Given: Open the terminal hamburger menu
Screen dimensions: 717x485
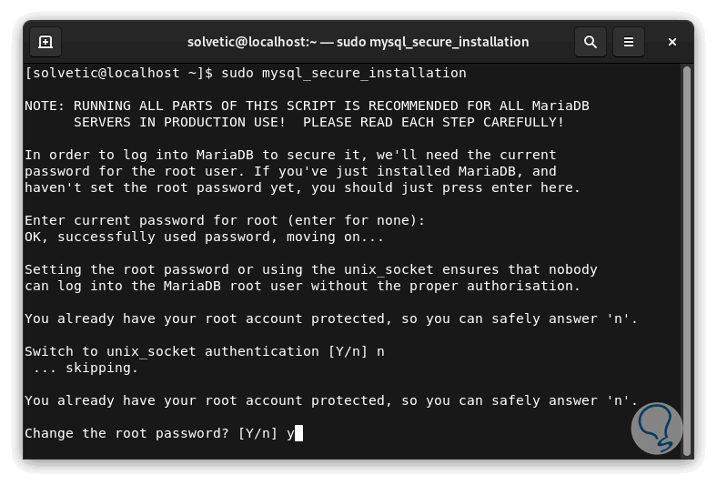Looking at the screenshot, I should [x=628, y=42].
